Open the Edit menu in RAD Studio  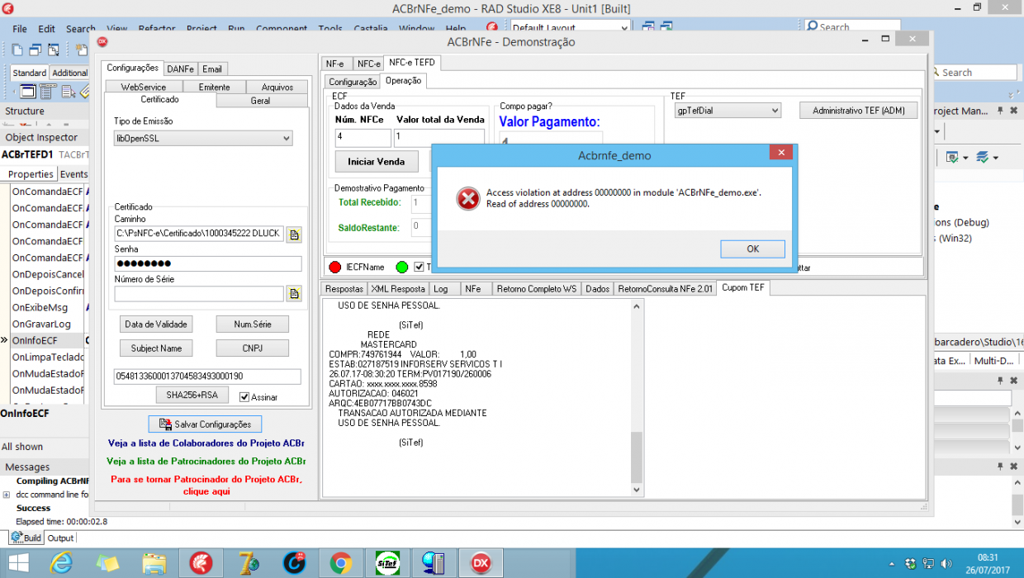click(47, 29)
